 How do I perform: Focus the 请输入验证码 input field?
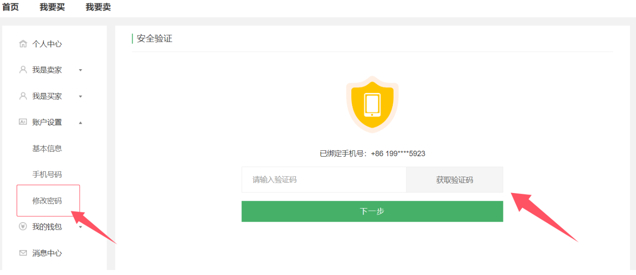coord(323,180)
